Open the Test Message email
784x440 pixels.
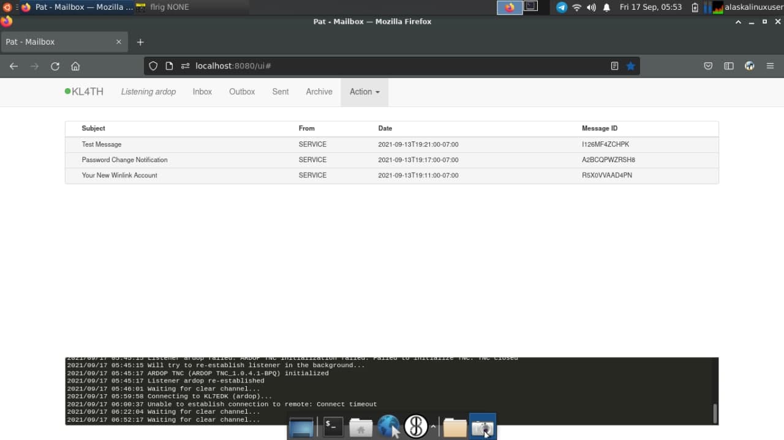[x=102, y=144]
